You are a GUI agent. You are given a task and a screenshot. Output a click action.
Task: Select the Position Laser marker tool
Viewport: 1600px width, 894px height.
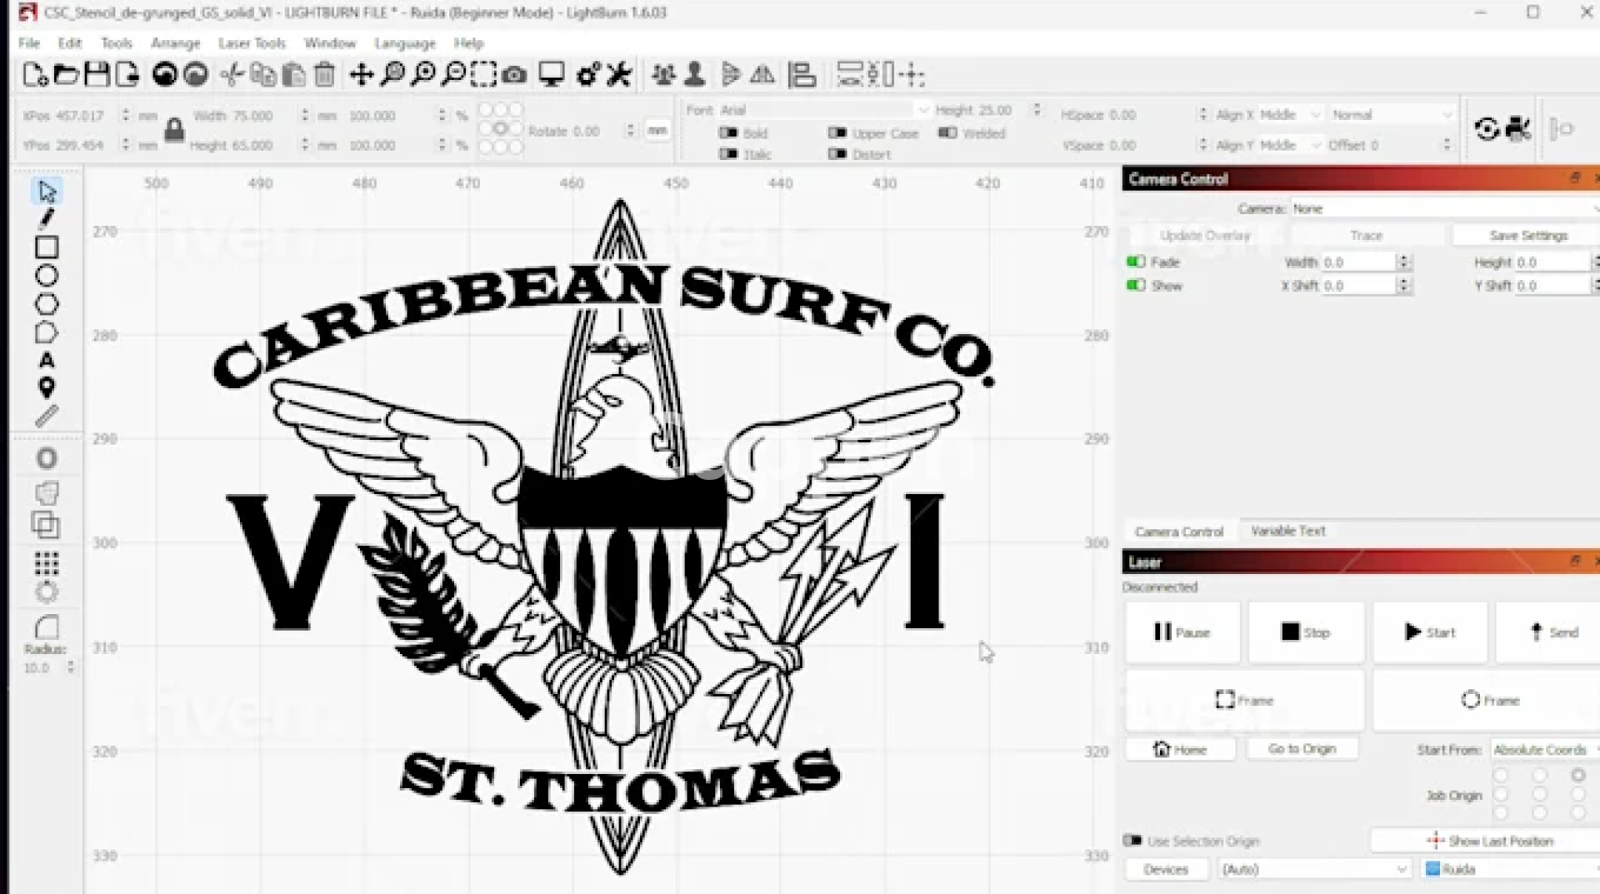tap(47, 387)
